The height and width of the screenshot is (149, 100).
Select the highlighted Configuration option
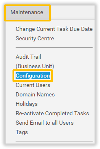[x=33, y=76]
